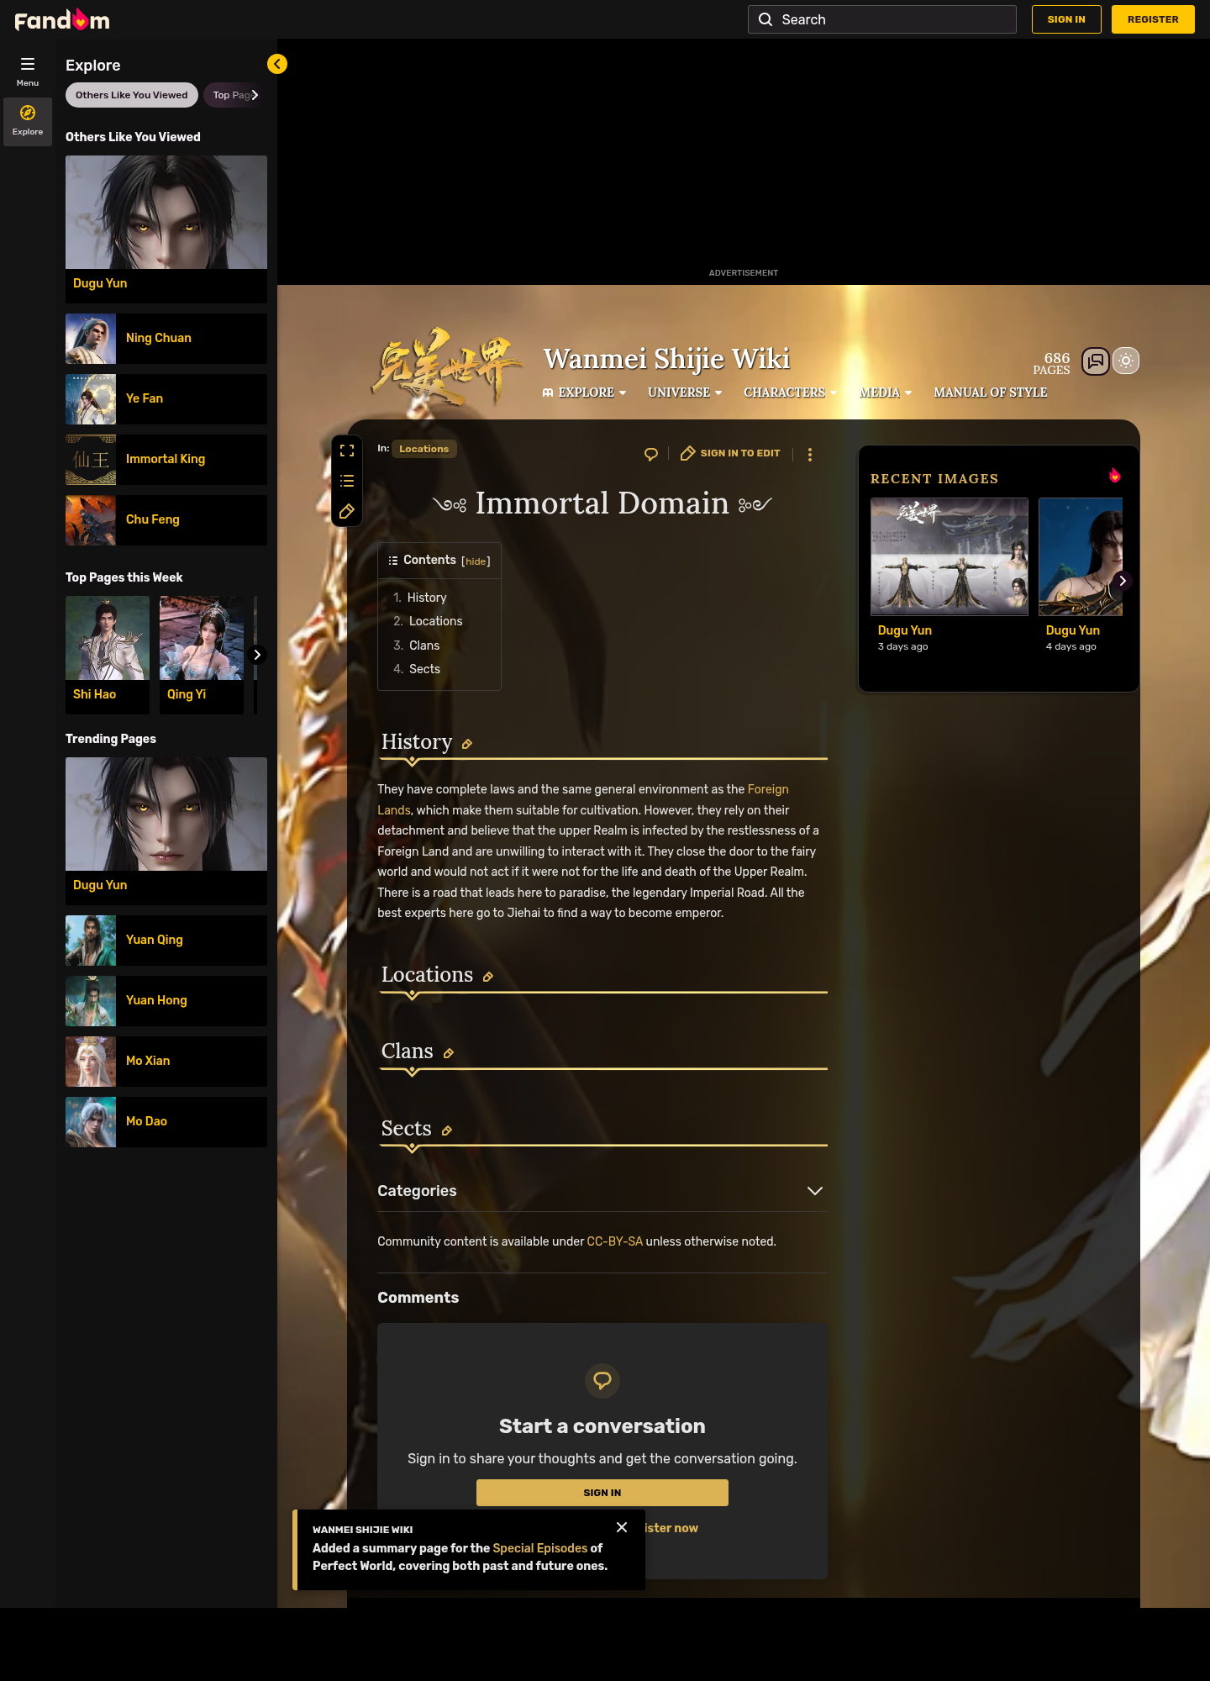Open the article comments bubble icon
The height and width of the screenshot is (1681, 1210).
(x=650, y=454)
